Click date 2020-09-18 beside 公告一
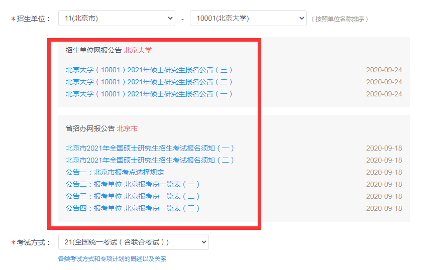The width and height of the screenshot is (432, 270). tap(384, 172)
